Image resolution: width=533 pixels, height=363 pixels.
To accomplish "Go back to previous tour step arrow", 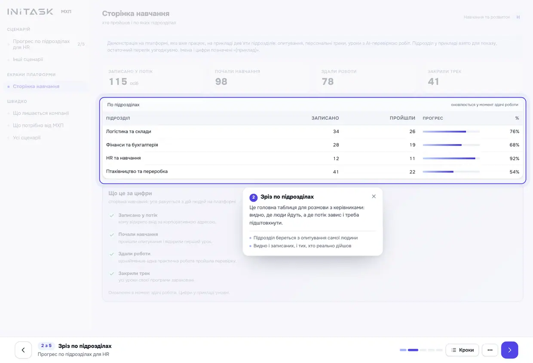I will click(23, 350).
